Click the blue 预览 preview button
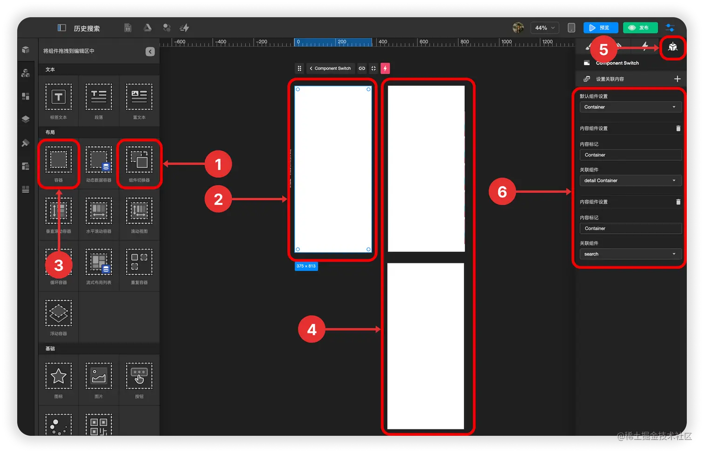Viewport: 704px width, 453px height. (x=601, y=28)
